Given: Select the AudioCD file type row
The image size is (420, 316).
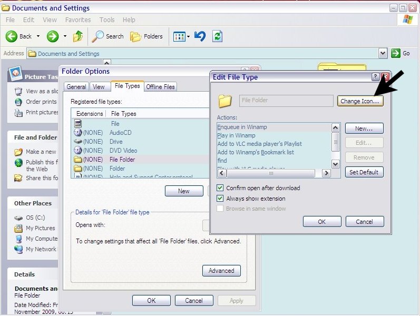Looking at the screenshot, I should coord(141,133).
